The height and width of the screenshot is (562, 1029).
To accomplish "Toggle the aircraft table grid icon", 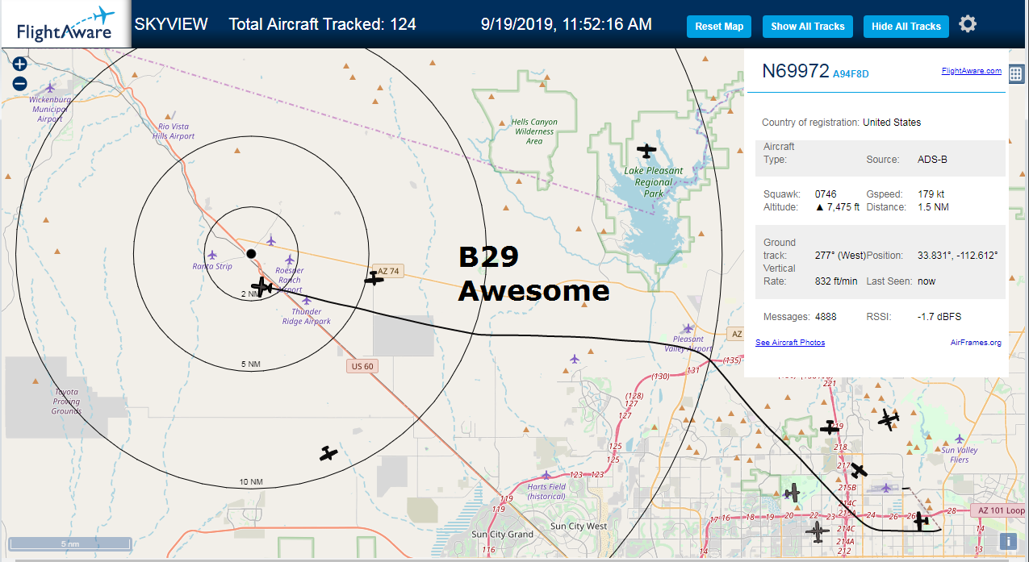I will point(1016,73).
